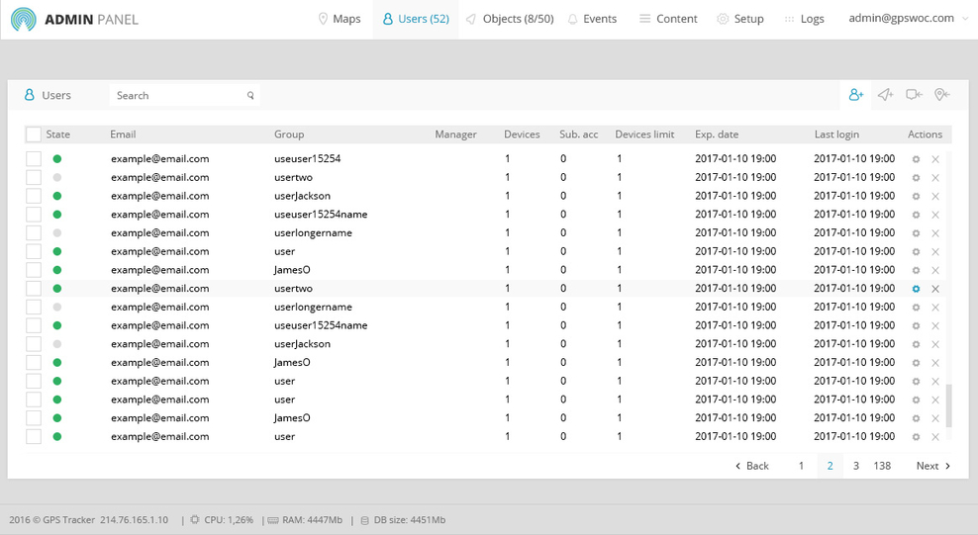Go to page 1
Image resolution: width=978 pixels, height=535 pixels.
(x=801, y=466)
